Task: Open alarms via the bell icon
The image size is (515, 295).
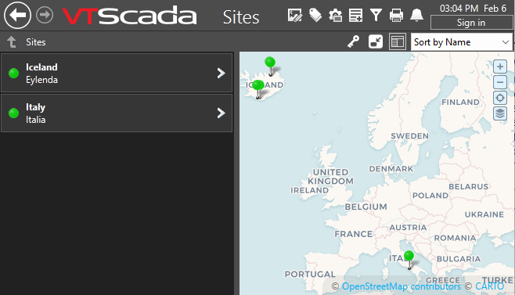Action: point(416,16)
